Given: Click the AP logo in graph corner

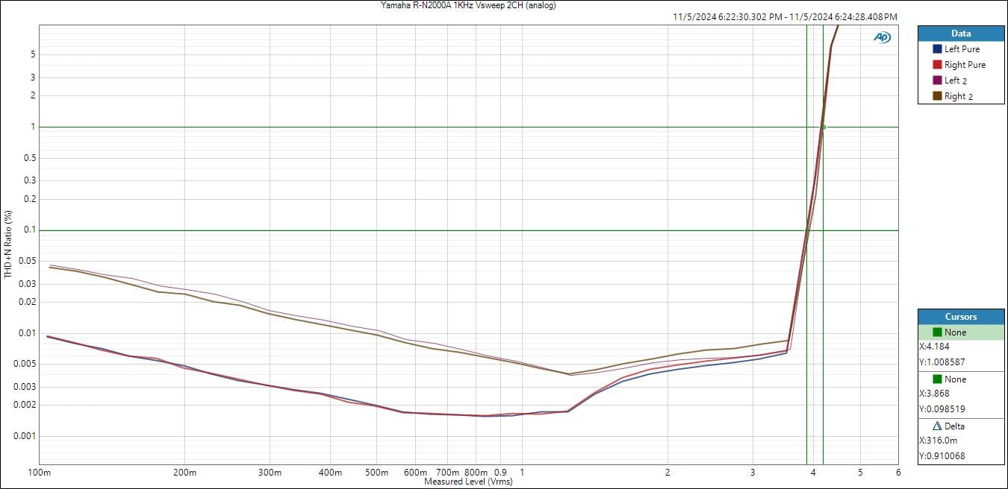Looking at the screenshot, I should (882, 37).
